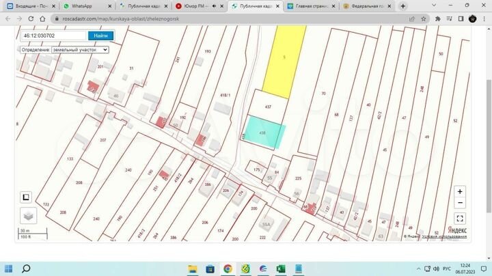Switch to the WhatsApp tab
Viewport: 492px width, 276px height.
point(85,6)
